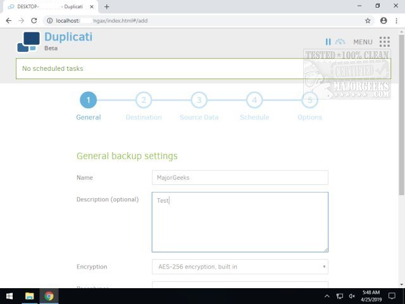Show hidden system tray icons
This screenshot has height=304, width=405.
(327, 296)
